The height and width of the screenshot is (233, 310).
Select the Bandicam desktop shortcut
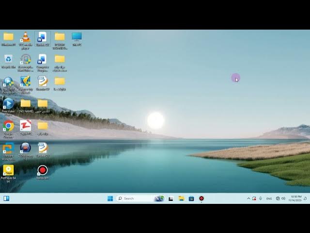pyautogui.click(x=42, y=172)
